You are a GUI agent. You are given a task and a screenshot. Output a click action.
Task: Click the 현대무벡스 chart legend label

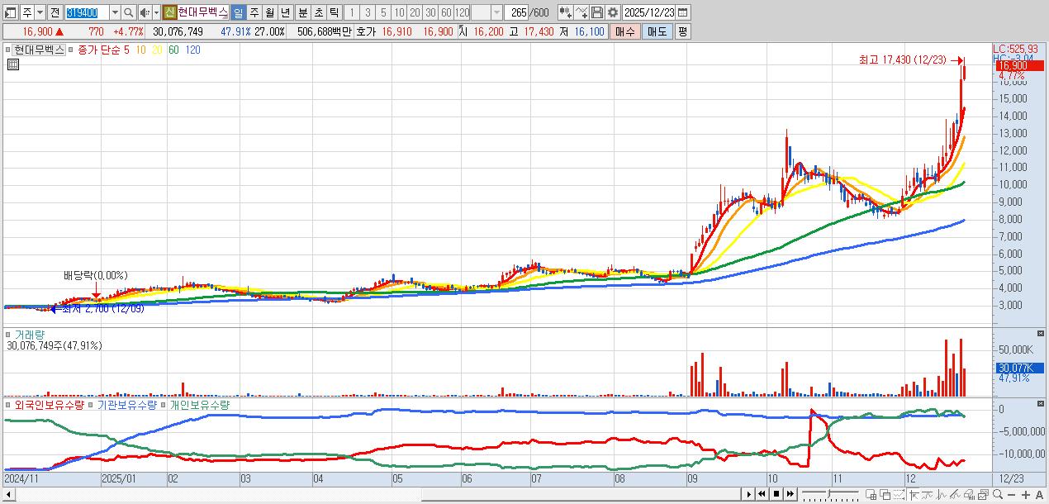(x=39, y=50)
